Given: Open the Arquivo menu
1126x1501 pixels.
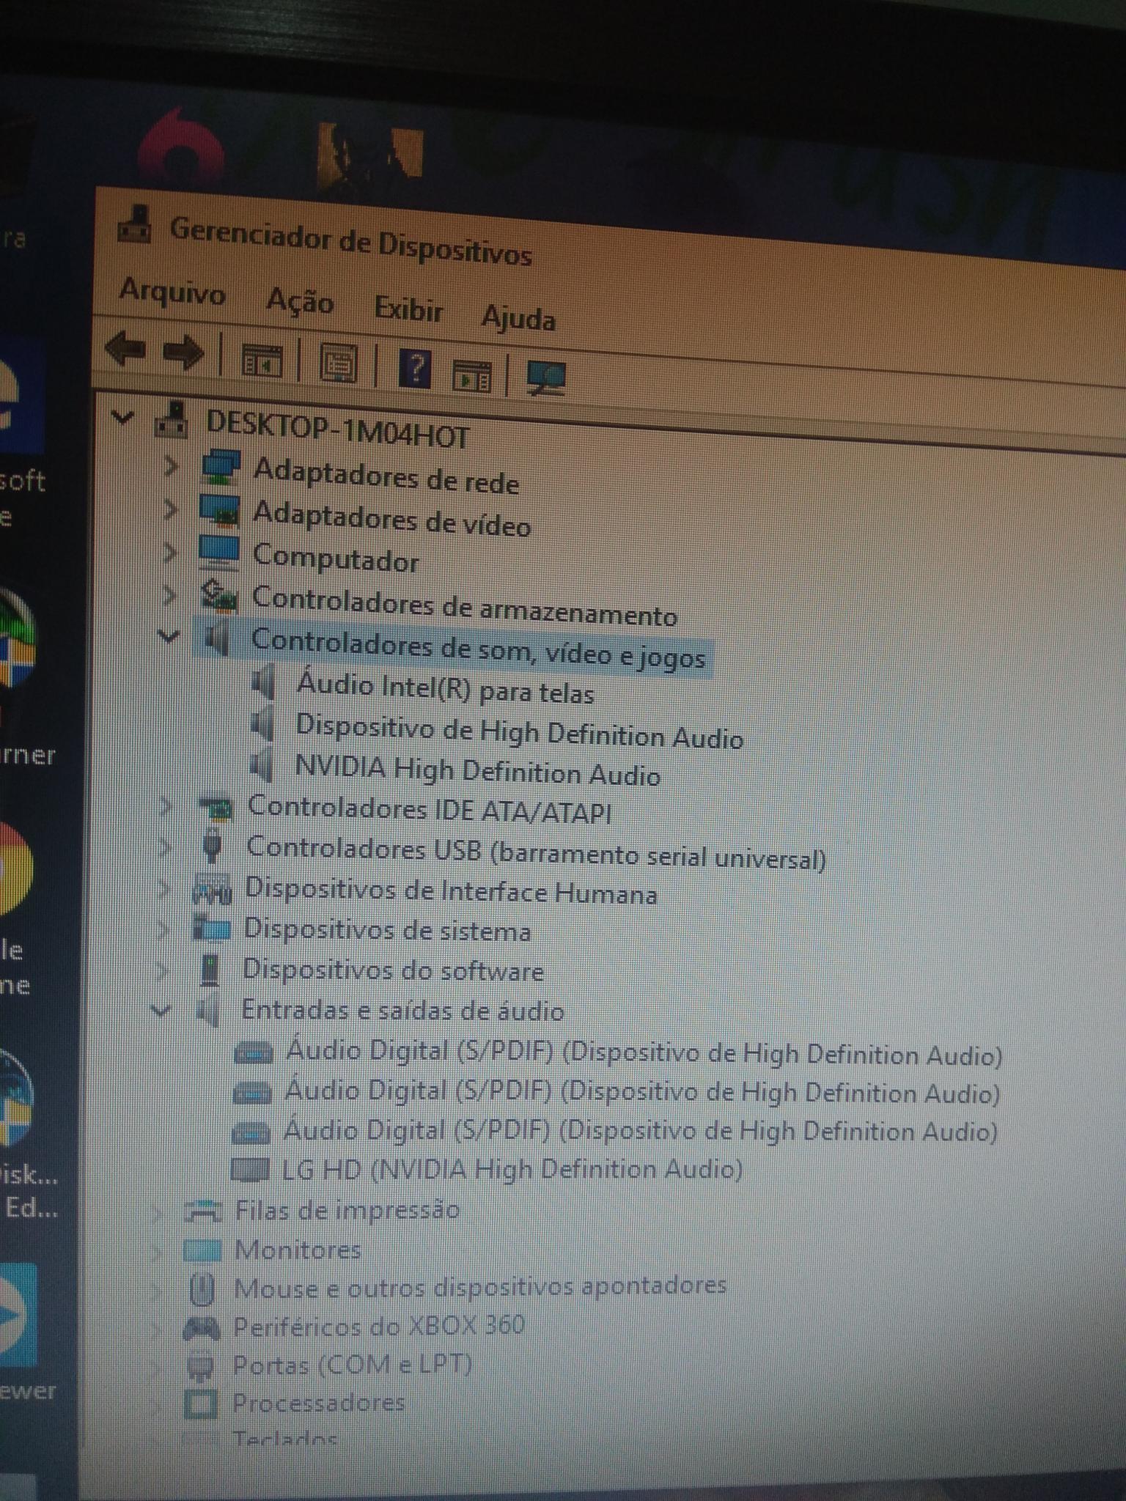Looking at the screenshot, I should [172, 292].
